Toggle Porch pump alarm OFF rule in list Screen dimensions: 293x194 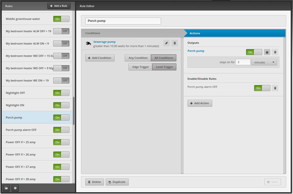[61, 130]
